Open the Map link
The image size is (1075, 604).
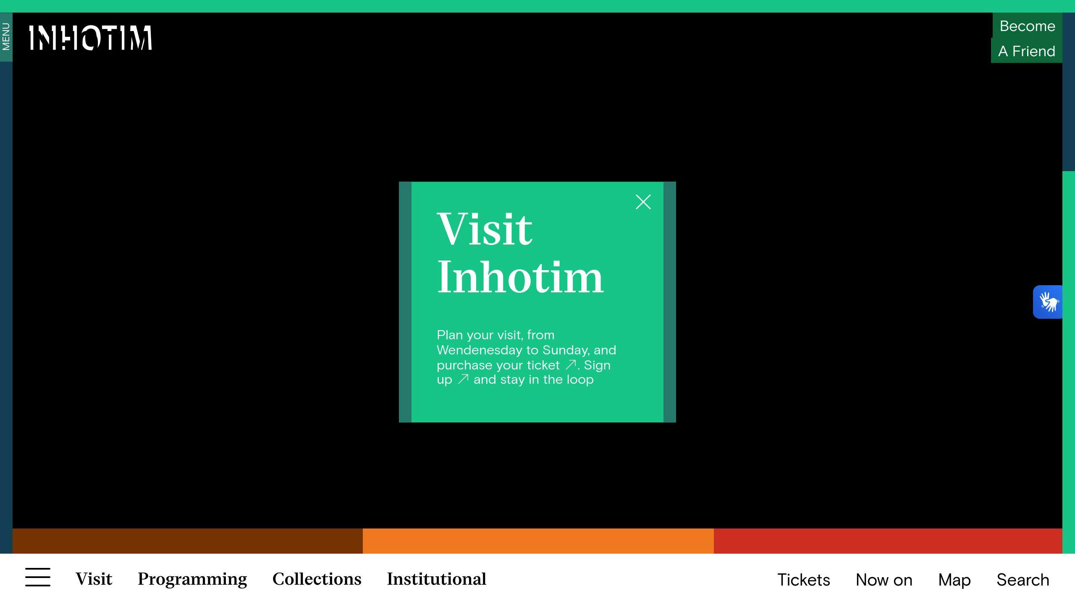tap(954, 580)
